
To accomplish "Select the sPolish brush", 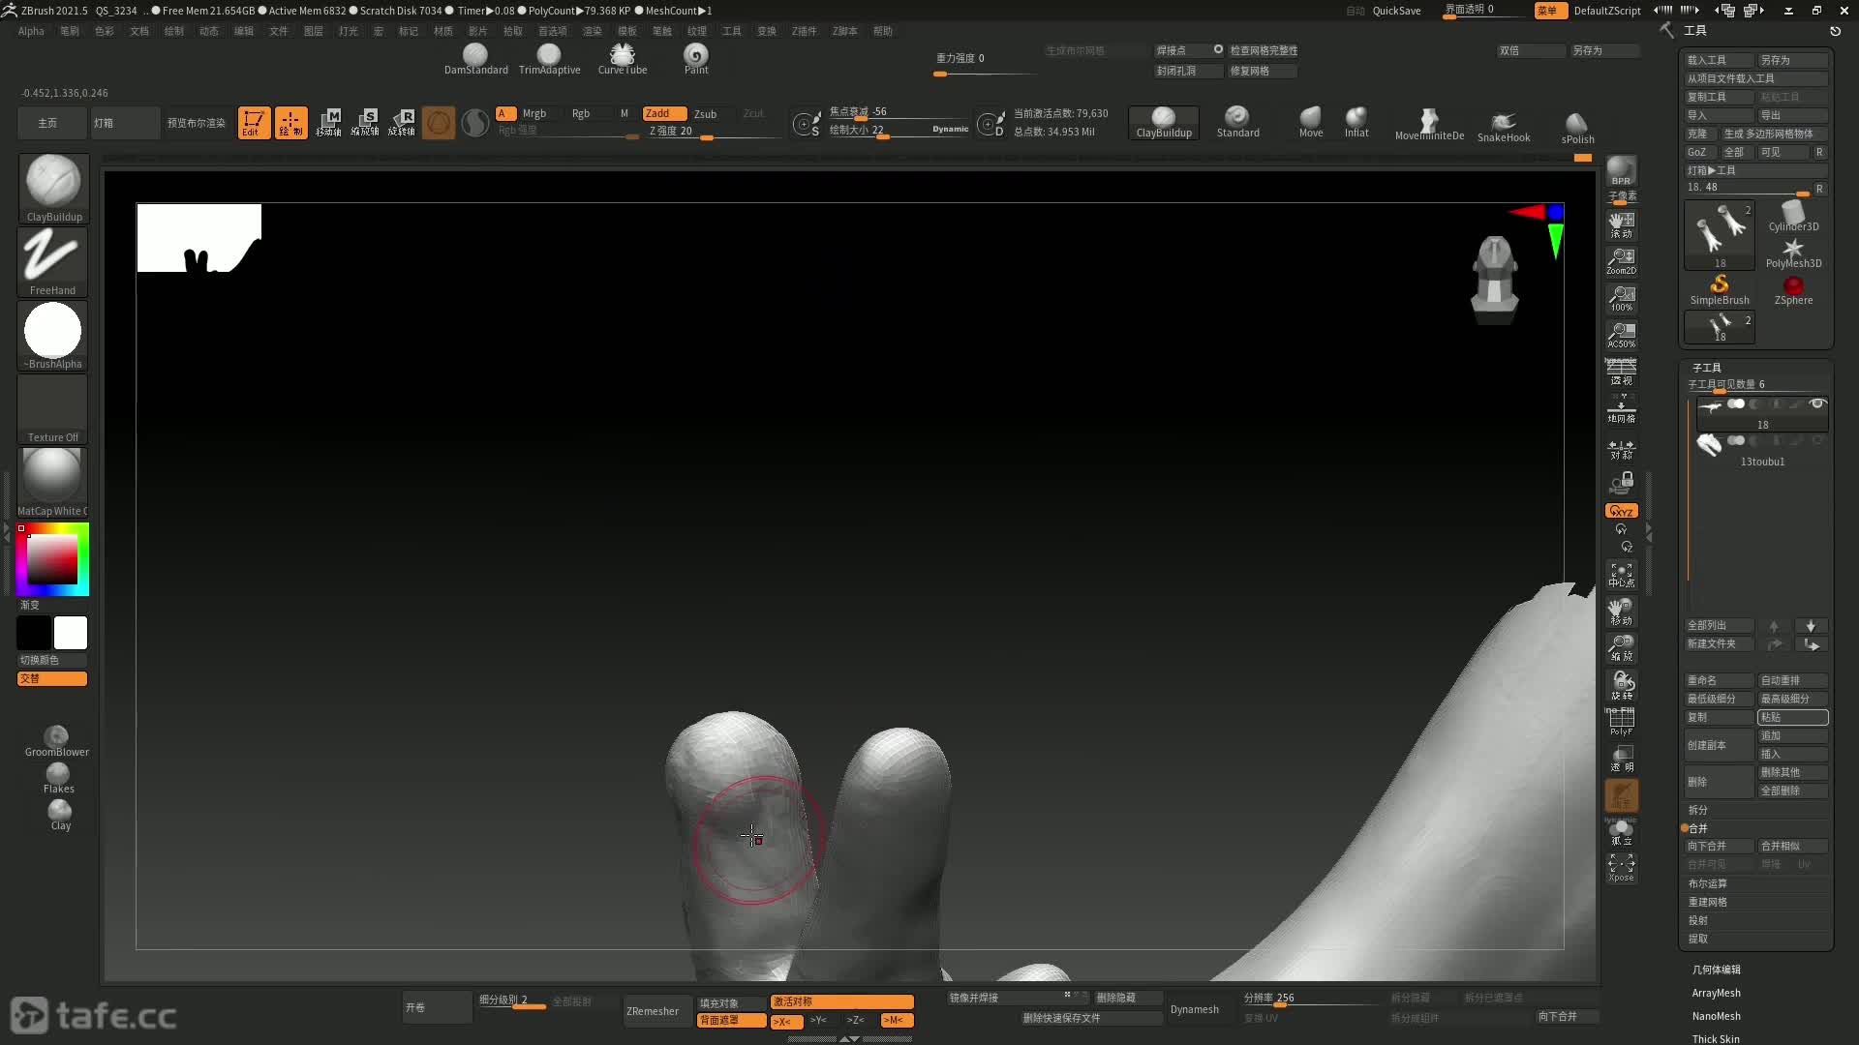I will click(x=1577, y=127).
